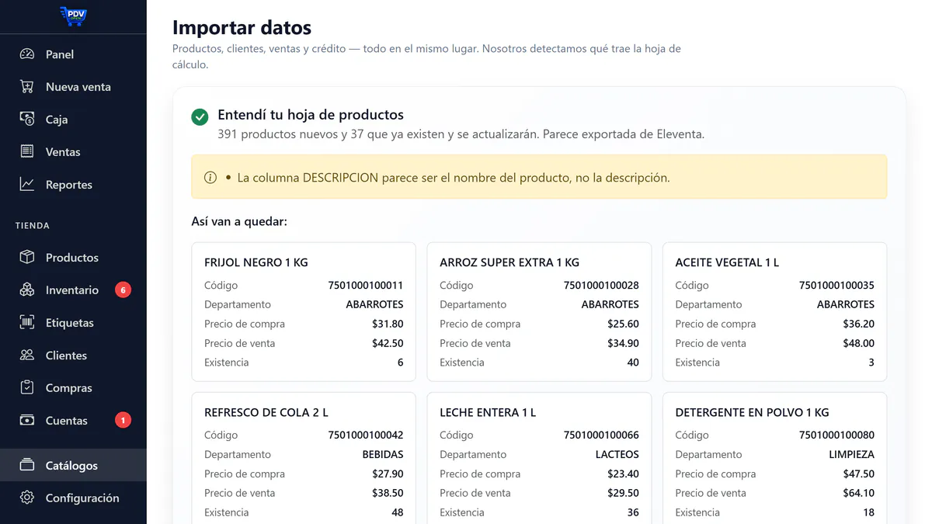Open the Inventario section
The image size is (932, 524).
[72, 290]
